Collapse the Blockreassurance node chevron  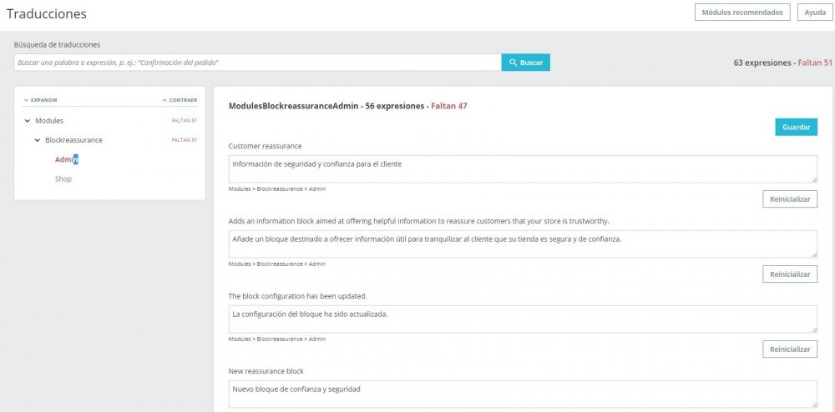point(38,140)
